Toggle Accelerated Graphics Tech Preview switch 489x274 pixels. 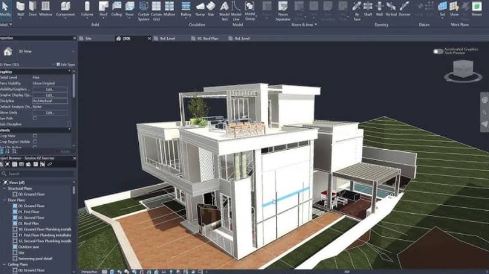click(x=438, y=52)
